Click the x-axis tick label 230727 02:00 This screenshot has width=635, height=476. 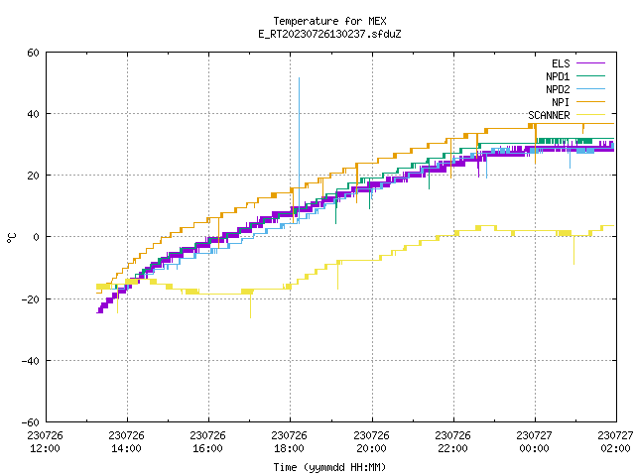[615, 442]
